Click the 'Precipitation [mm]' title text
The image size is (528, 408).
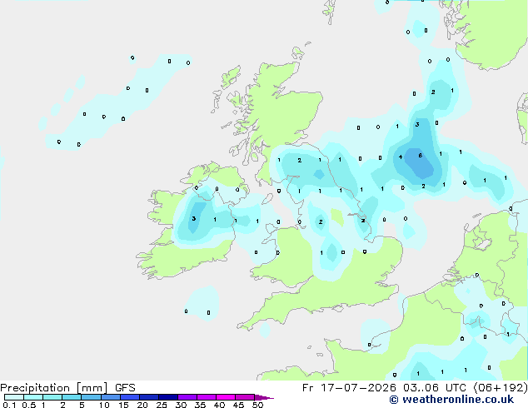pyautogui.click(x=54, y=388)
